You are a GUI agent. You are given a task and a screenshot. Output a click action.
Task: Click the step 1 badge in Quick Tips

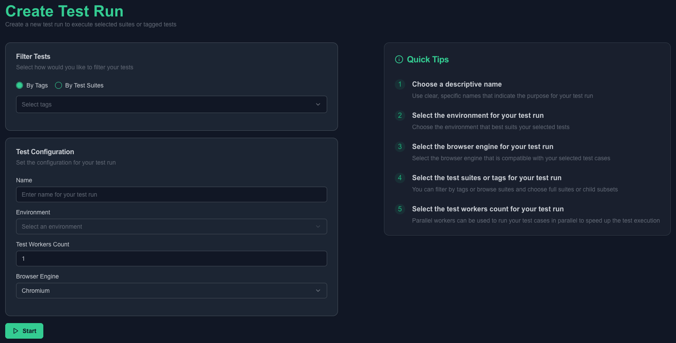400,84
